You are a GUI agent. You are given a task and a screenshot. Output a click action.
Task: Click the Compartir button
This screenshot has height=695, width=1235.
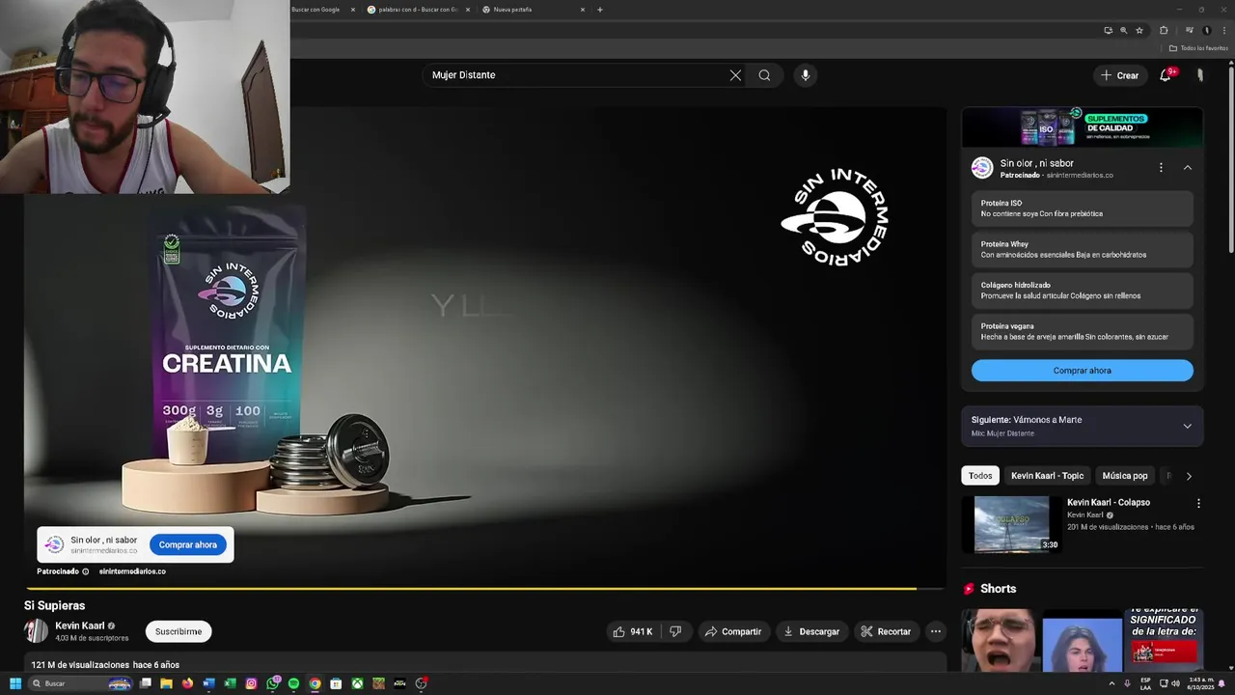click(732, 631)
